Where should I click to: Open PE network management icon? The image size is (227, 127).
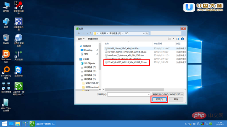coord(6,88)
